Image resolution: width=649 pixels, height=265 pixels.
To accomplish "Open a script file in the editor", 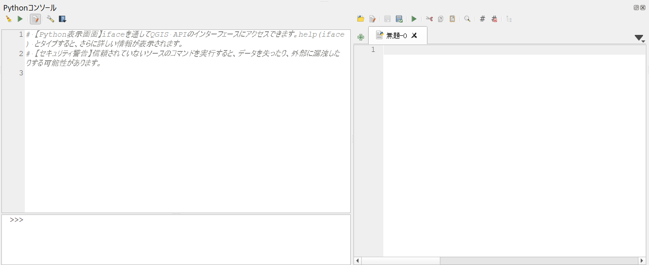I will coord(361,19).
